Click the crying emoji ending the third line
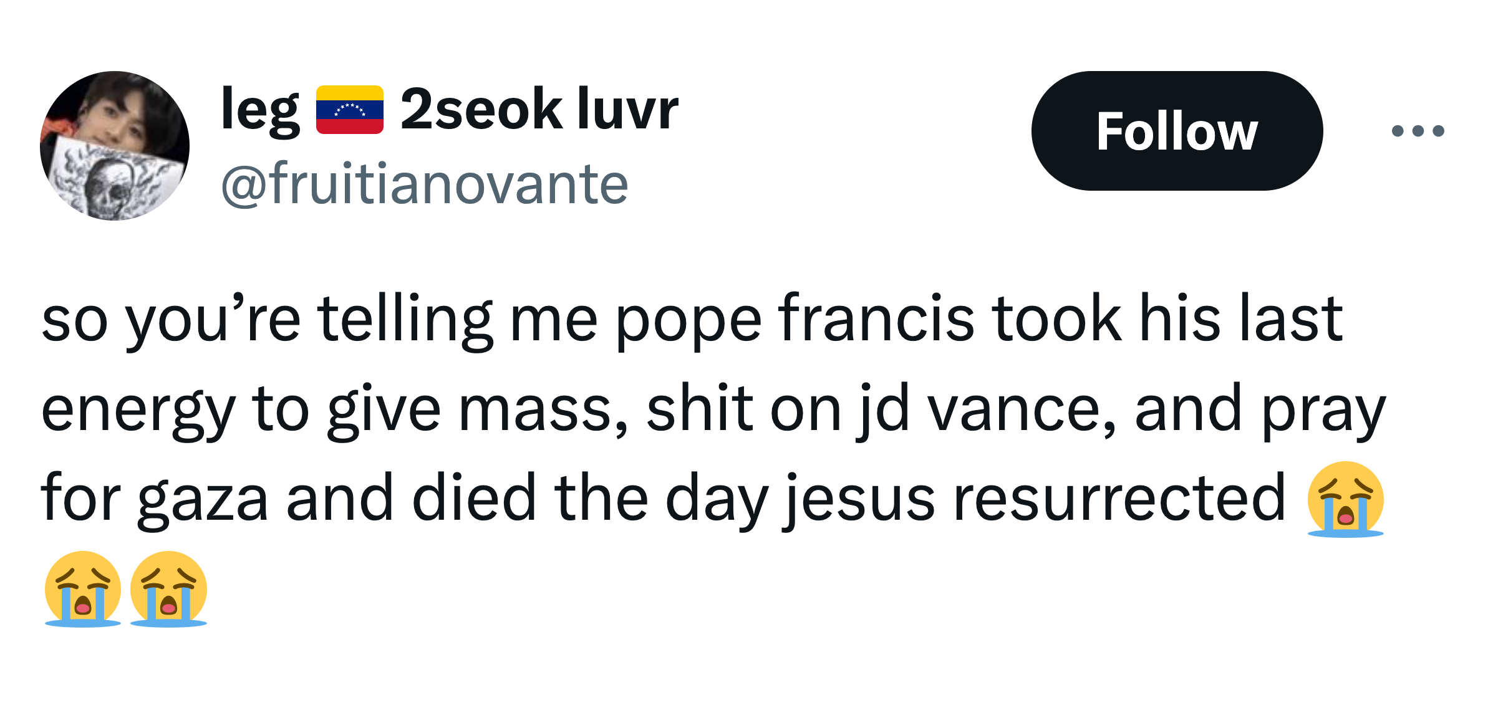The height and width of the screenshot is (703, 1488). click(x=1345, y=499)
